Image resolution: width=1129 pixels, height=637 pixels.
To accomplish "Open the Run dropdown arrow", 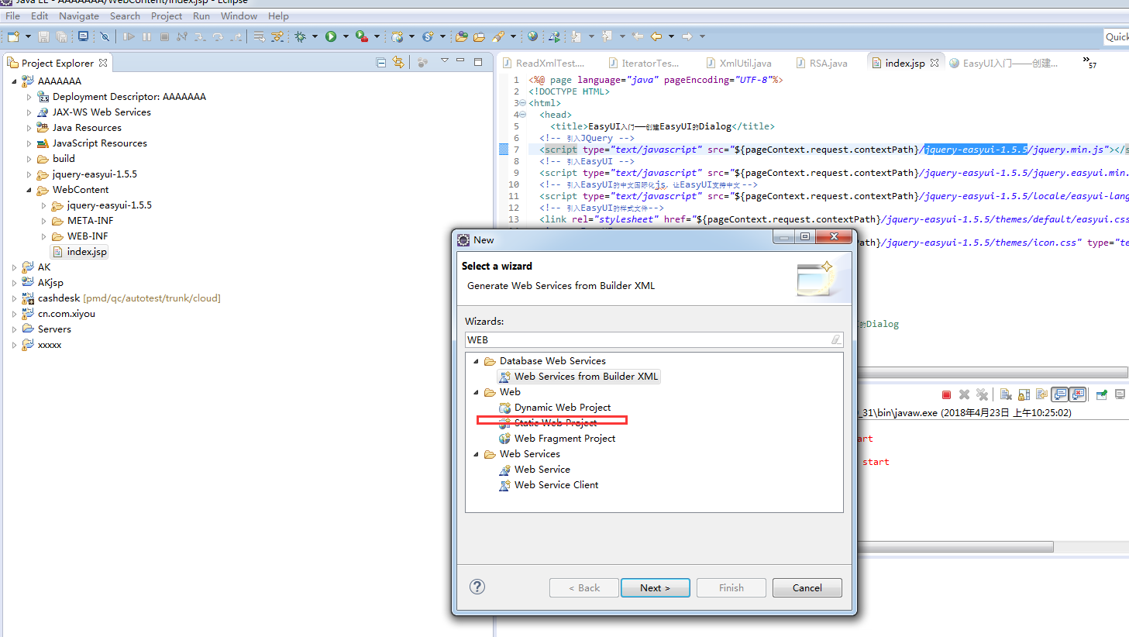I will 346,36.
